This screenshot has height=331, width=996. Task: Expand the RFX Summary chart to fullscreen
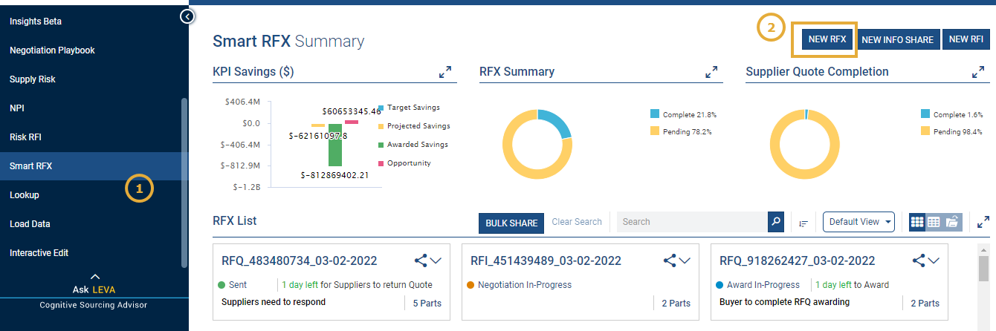712,72
